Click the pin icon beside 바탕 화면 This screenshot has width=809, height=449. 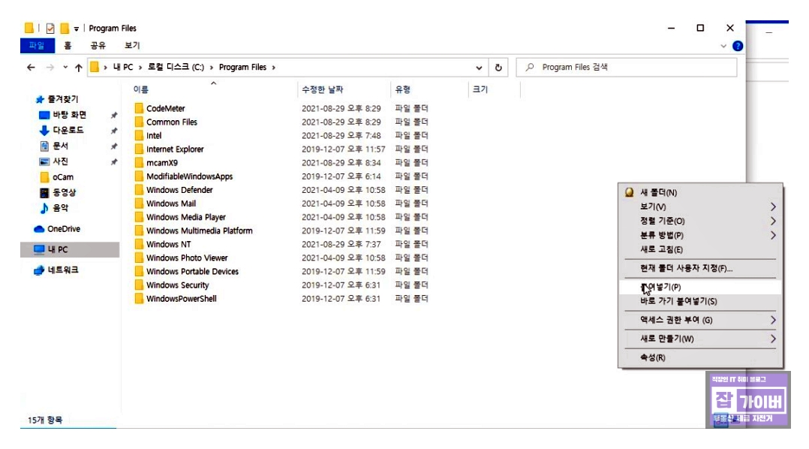[114, 115]
